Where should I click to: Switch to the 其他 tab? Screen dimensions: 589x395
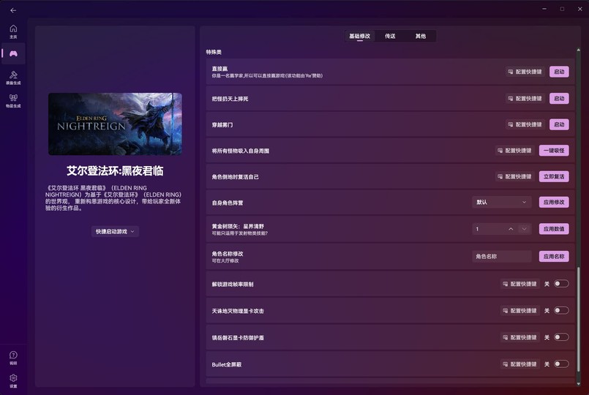pyautogui.click(x=420, y=36)
